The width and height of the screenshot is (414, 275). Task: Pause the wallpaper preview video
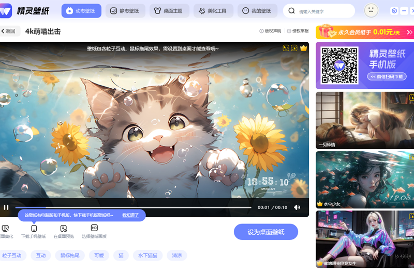[x=6, y=207]
